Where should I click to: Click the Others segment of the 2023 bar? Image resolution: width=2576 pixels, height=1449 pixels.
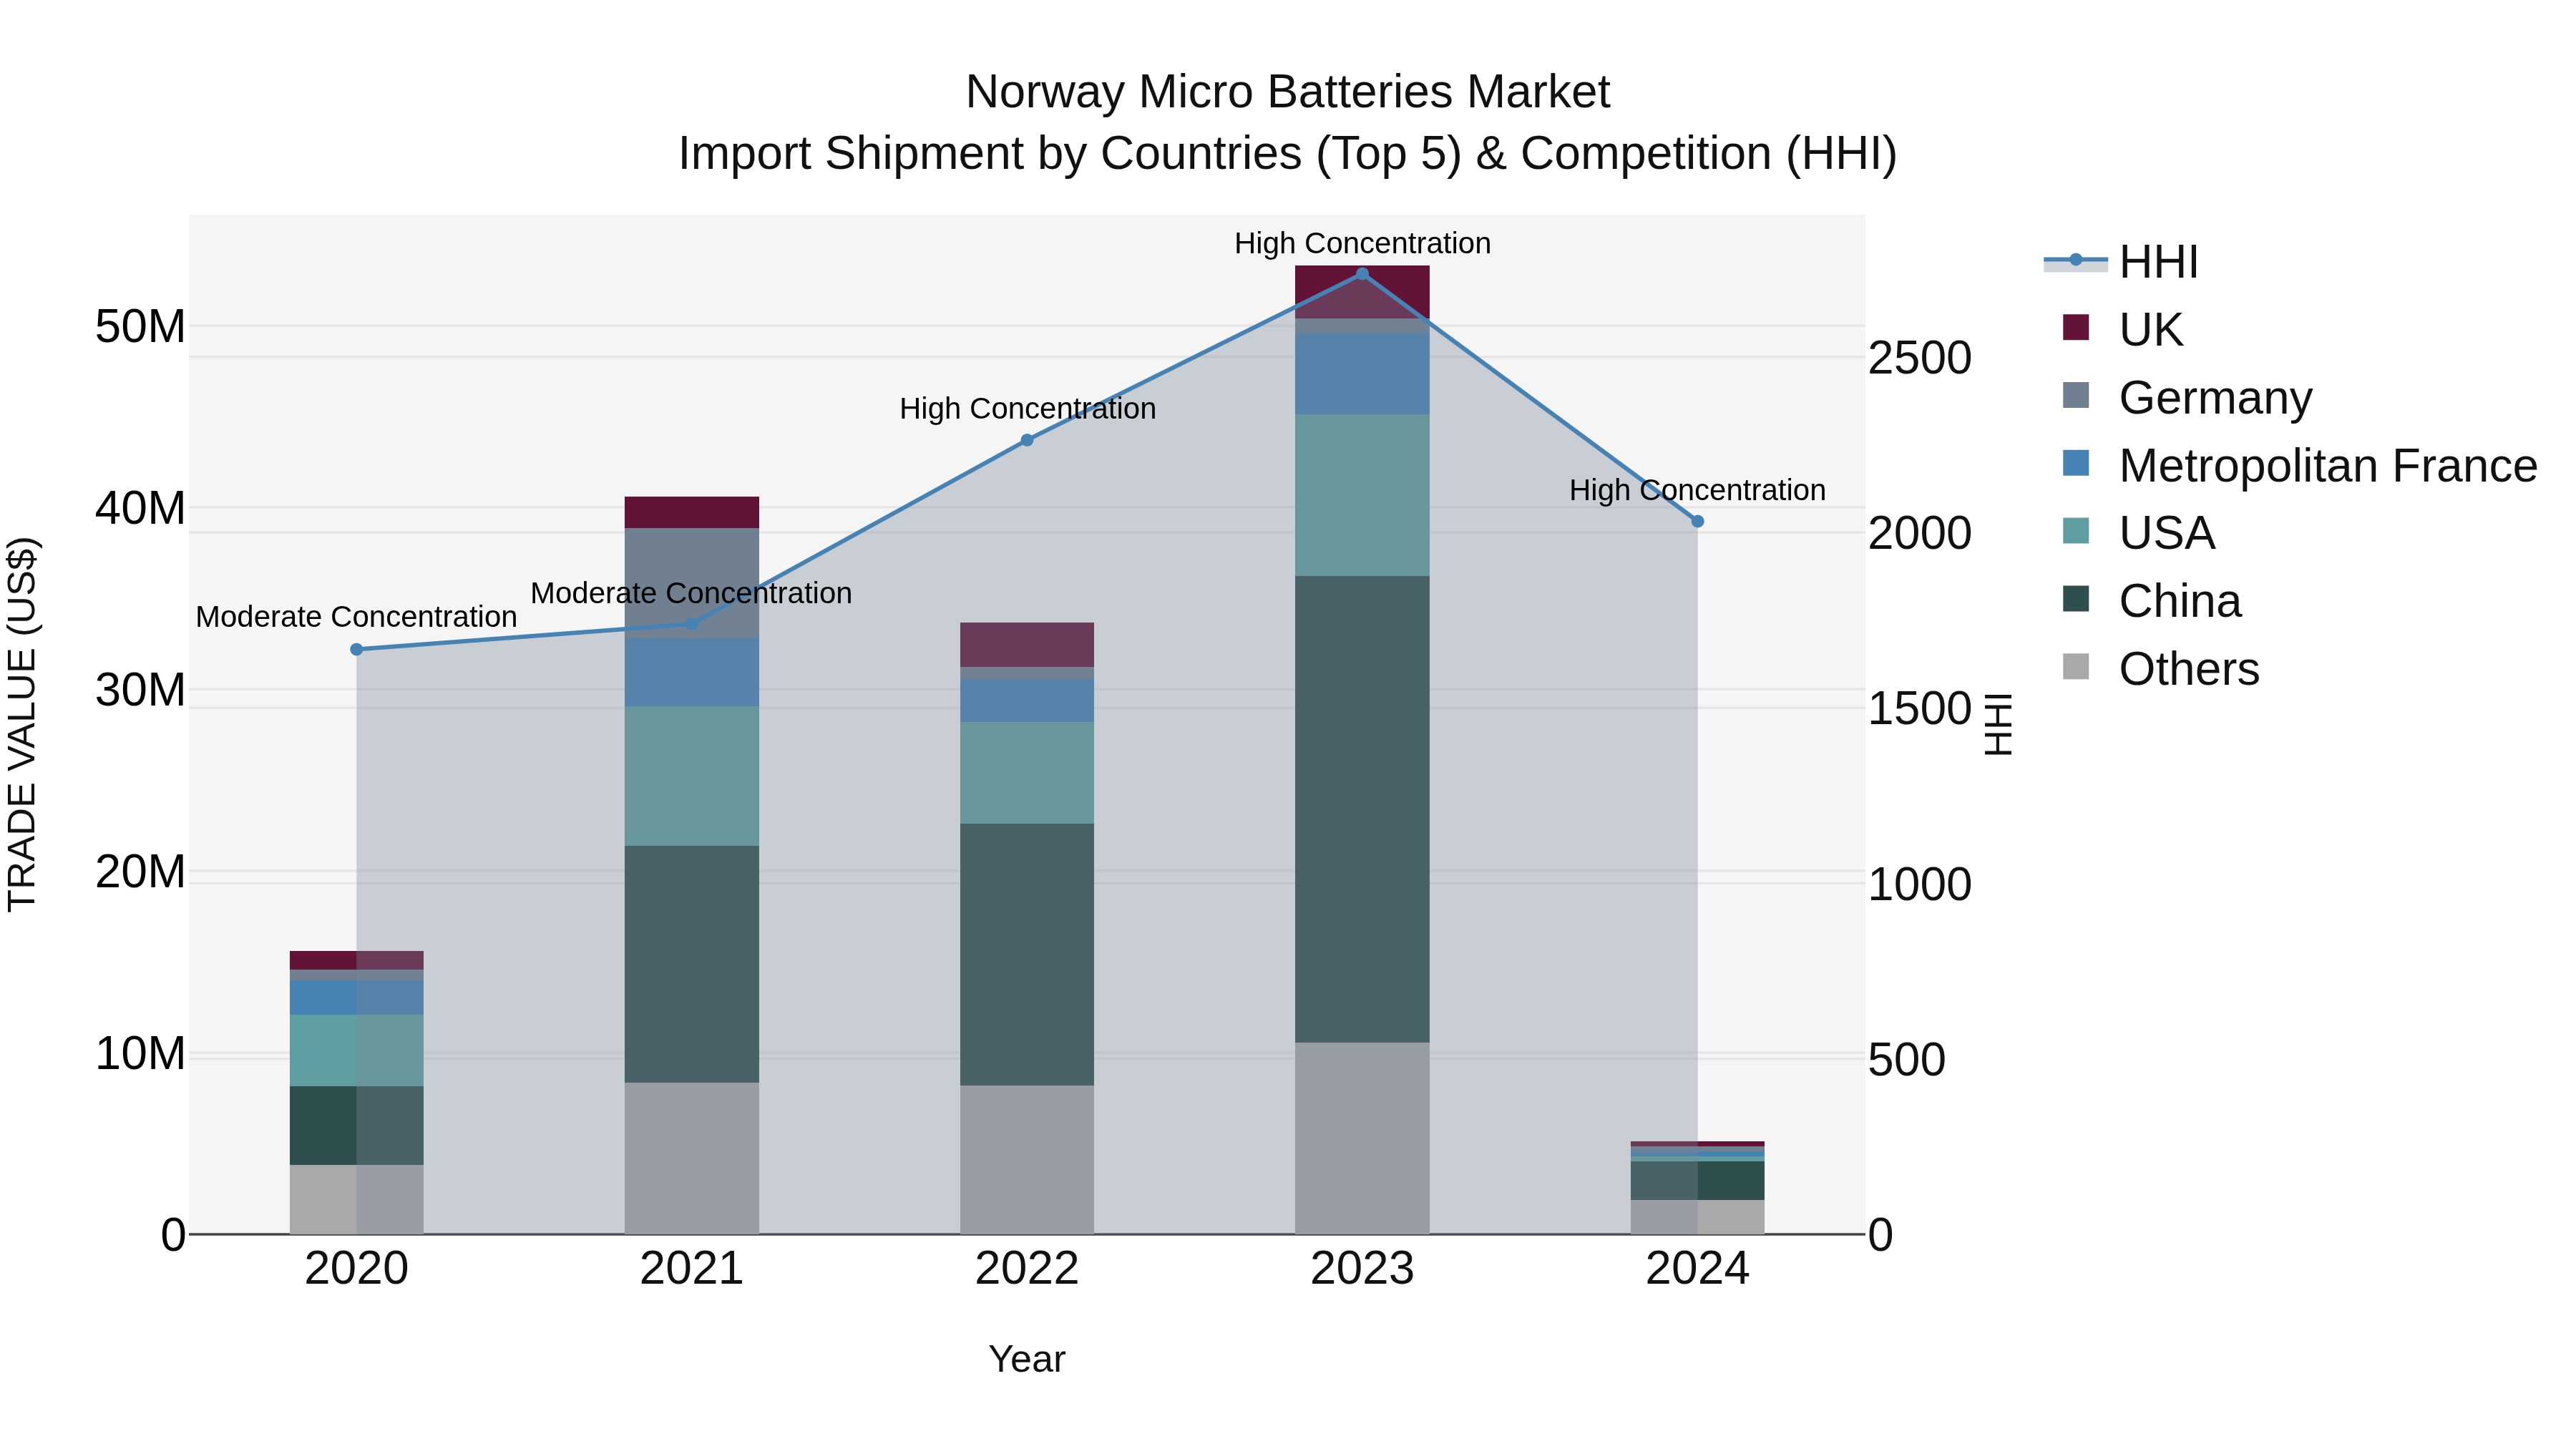[x=1362, y=1138]
